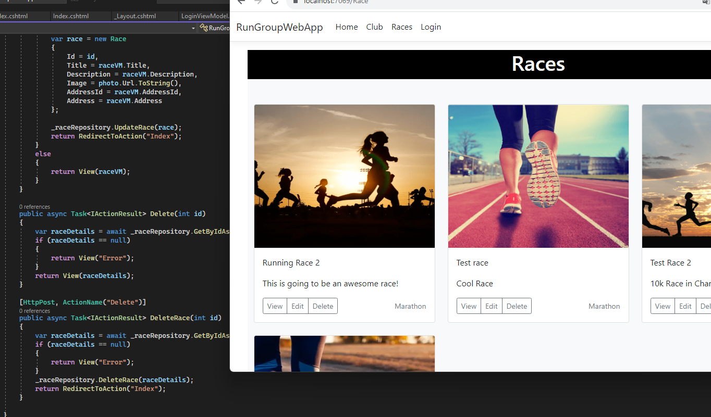Switch to the _Layout.cshtml tab

tap(135, 16)
